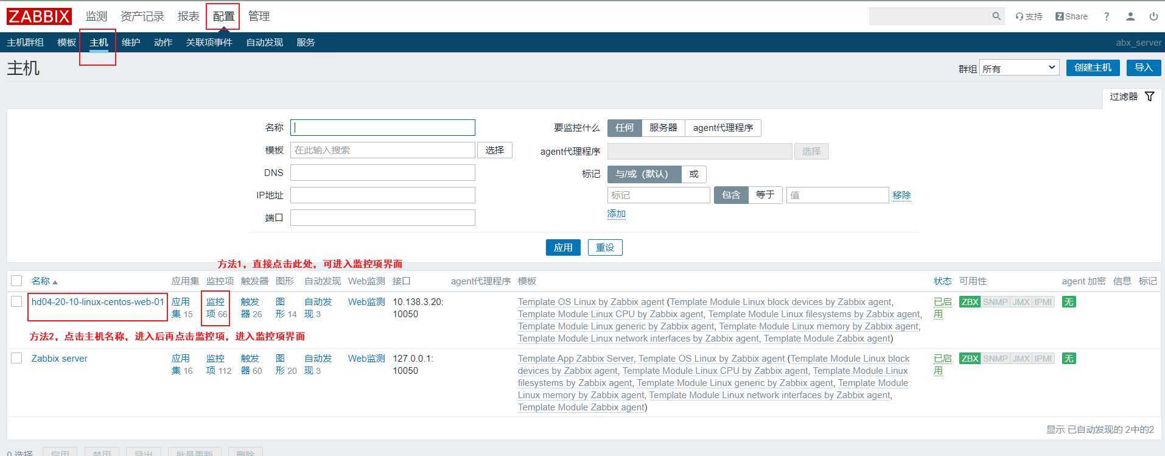Open the support headset link
Screen dimensions: 1165x456
point(1029,16)
